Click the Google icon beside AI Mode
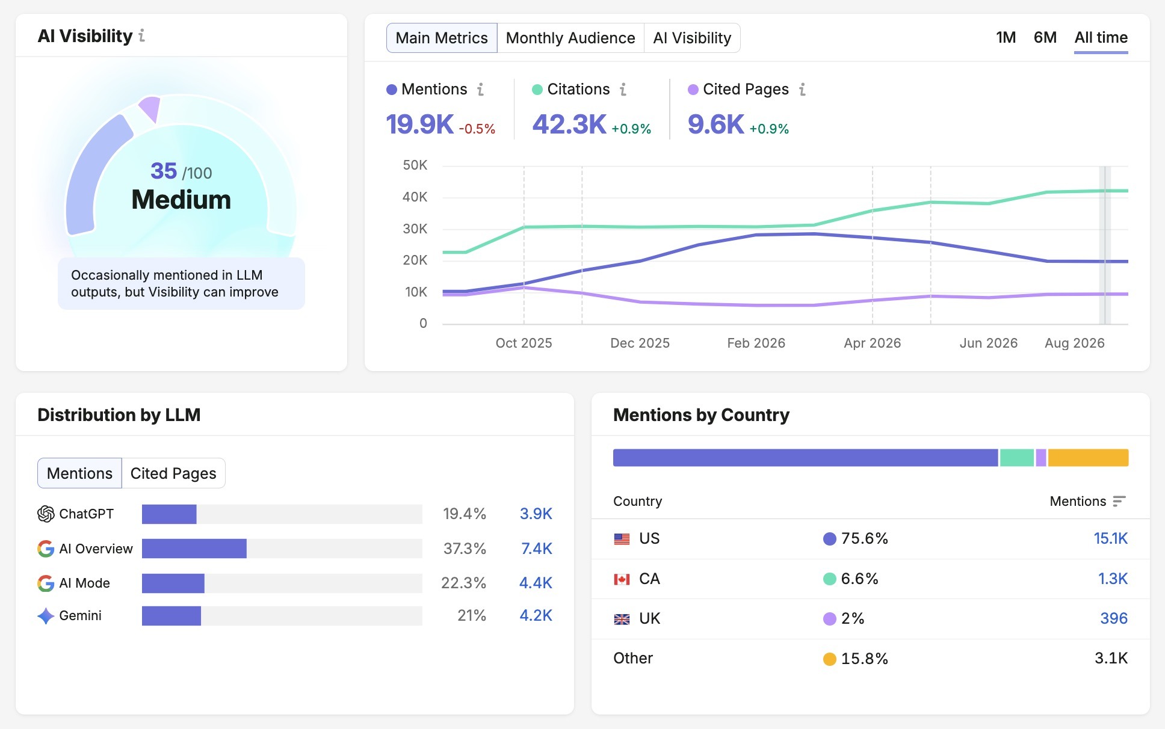The width and height of the screenshot is (1165, 729). coord(46,583)
